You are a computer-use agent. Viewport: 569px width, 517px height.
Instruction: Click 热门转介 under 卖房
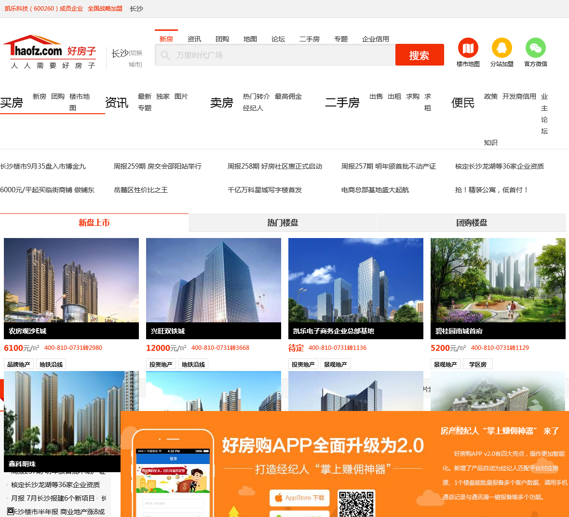[x=256, y=96]
